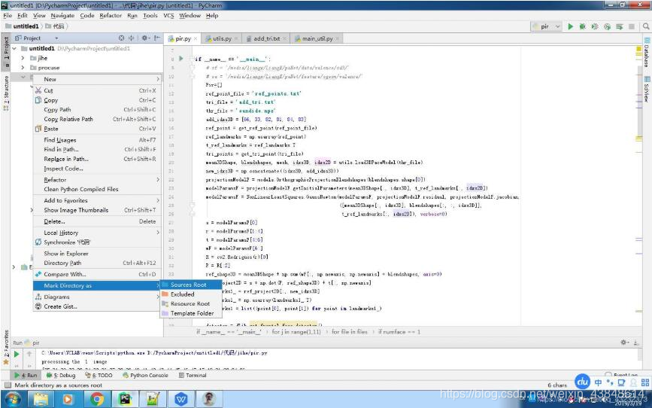
Task: Click the up arrow in Run panel
Action: click(29, 354)
